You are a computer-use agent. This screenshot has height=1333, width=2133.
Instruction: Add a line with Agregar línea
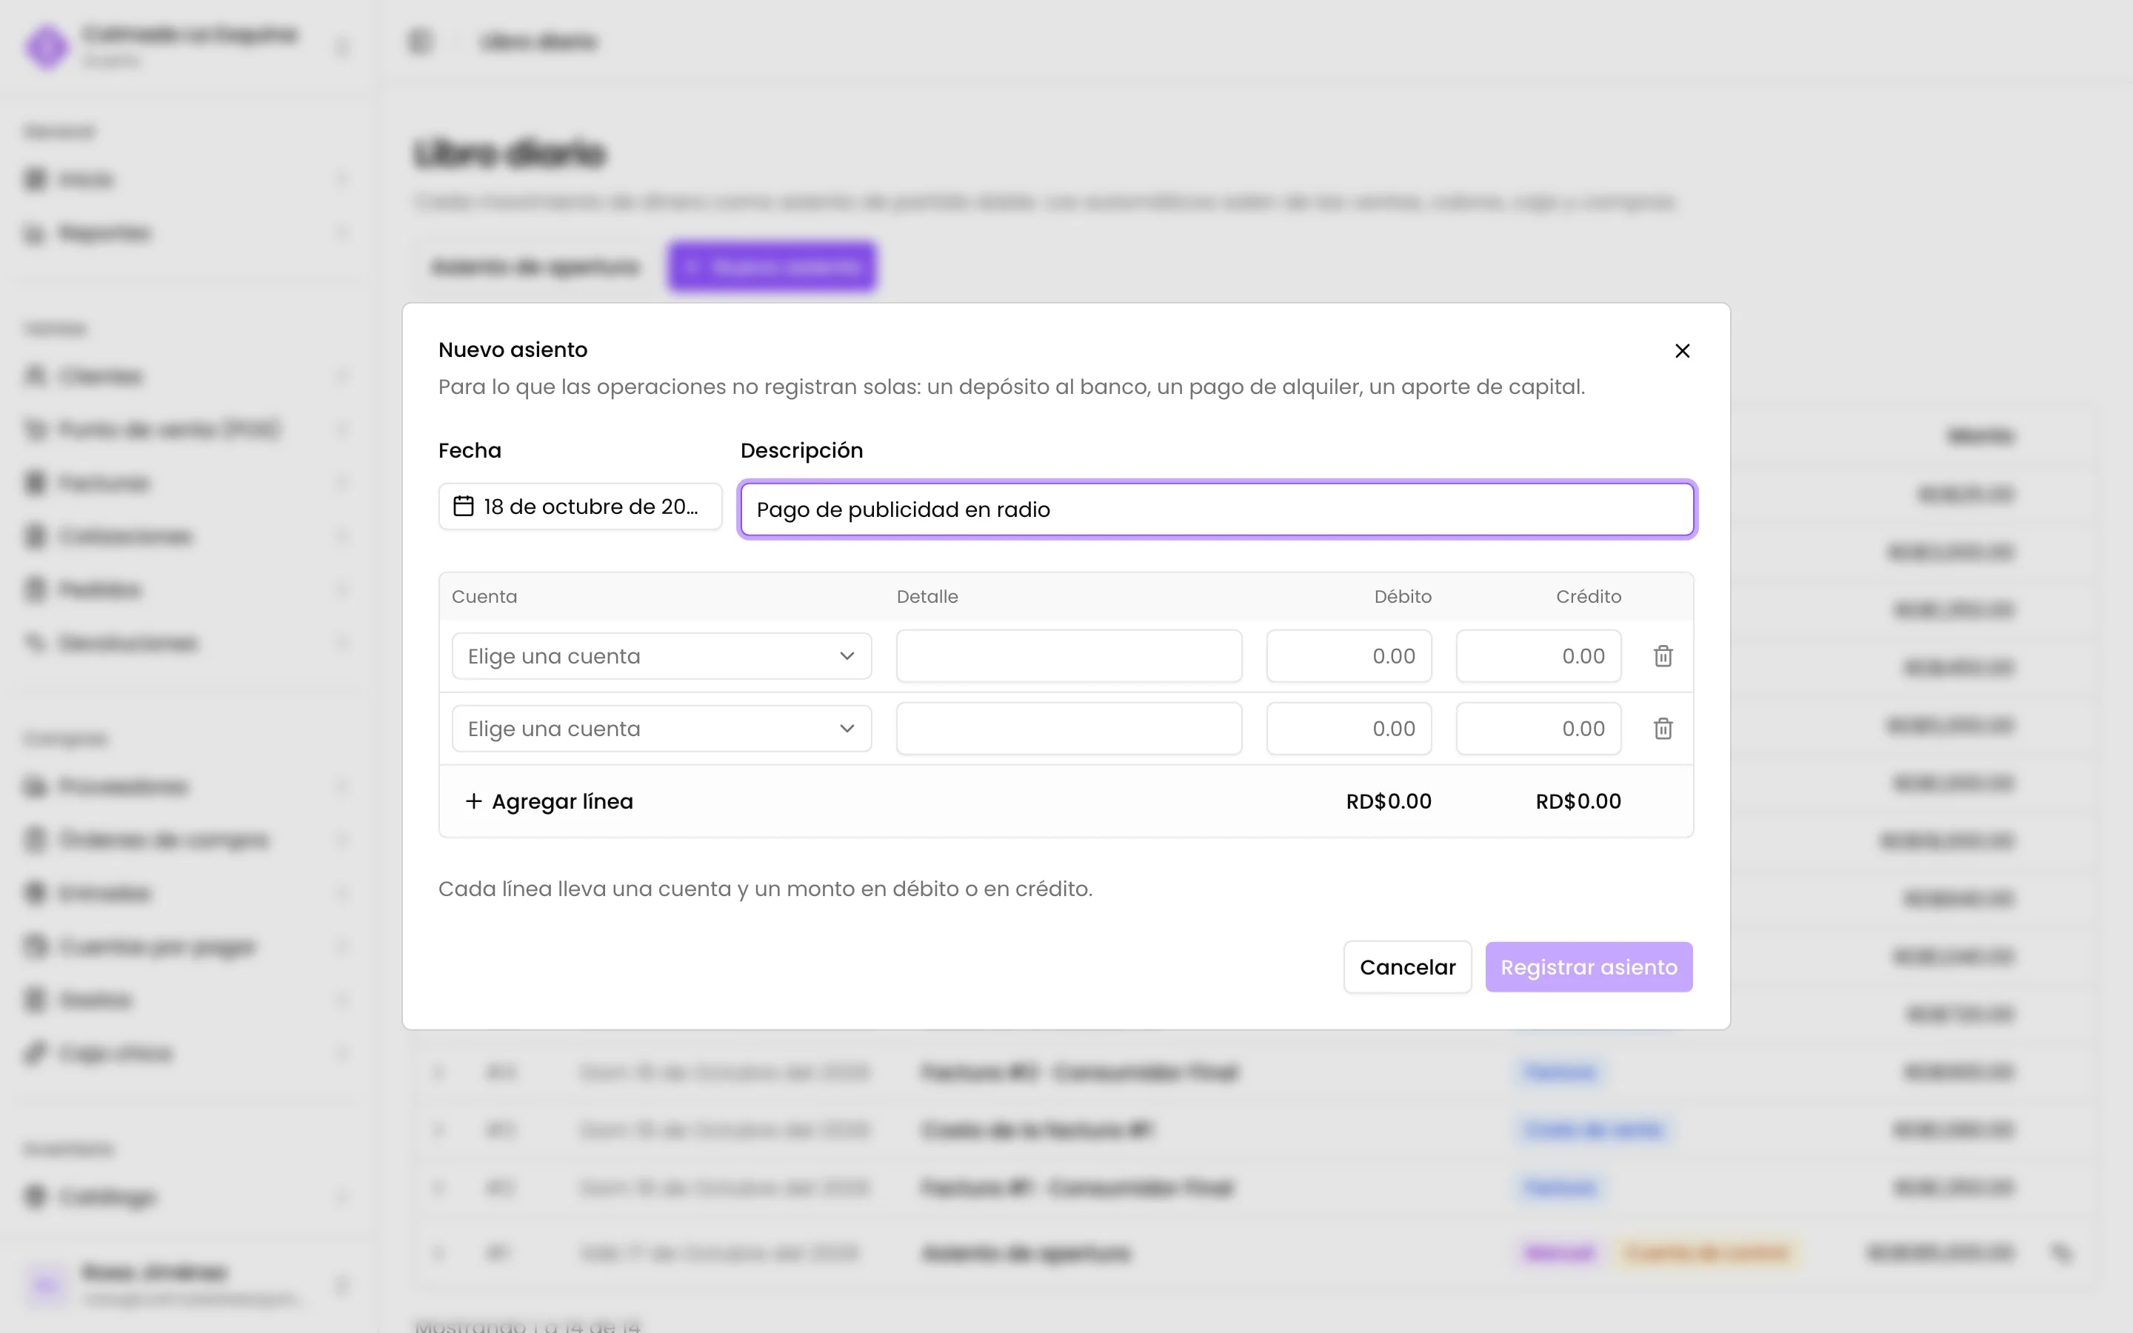(x=548, y=801)
